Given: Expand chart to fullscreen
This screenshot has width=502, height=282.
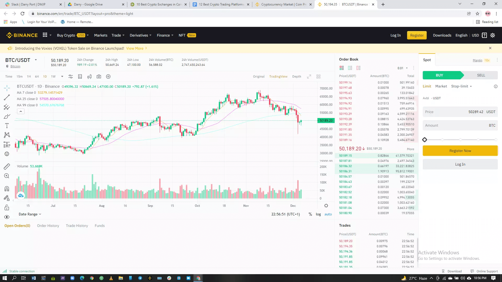Looking at the screenshot, I should pyautogui.click(x=309, y=77).
